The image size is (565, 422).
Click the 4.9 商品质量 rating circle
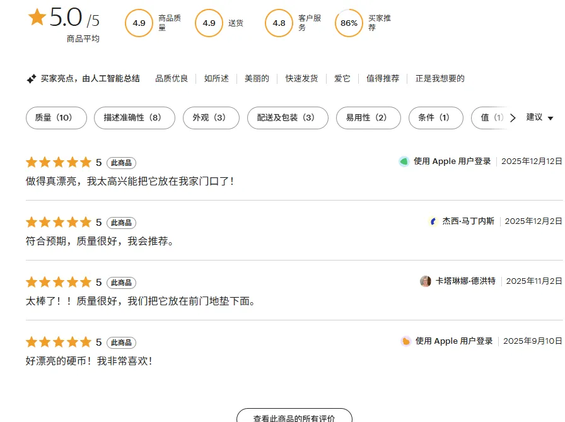point(139,23)
